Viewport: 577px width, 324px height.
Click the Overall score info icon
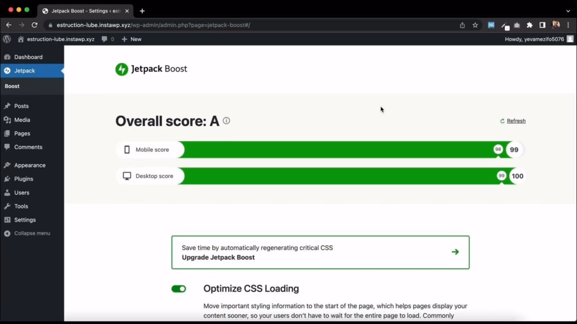point(227,121)
